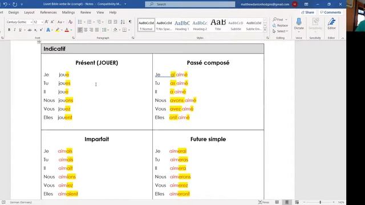The image size is (365, 205).
Task: Click the Undo icon
Action: click(x=5, y=4)
